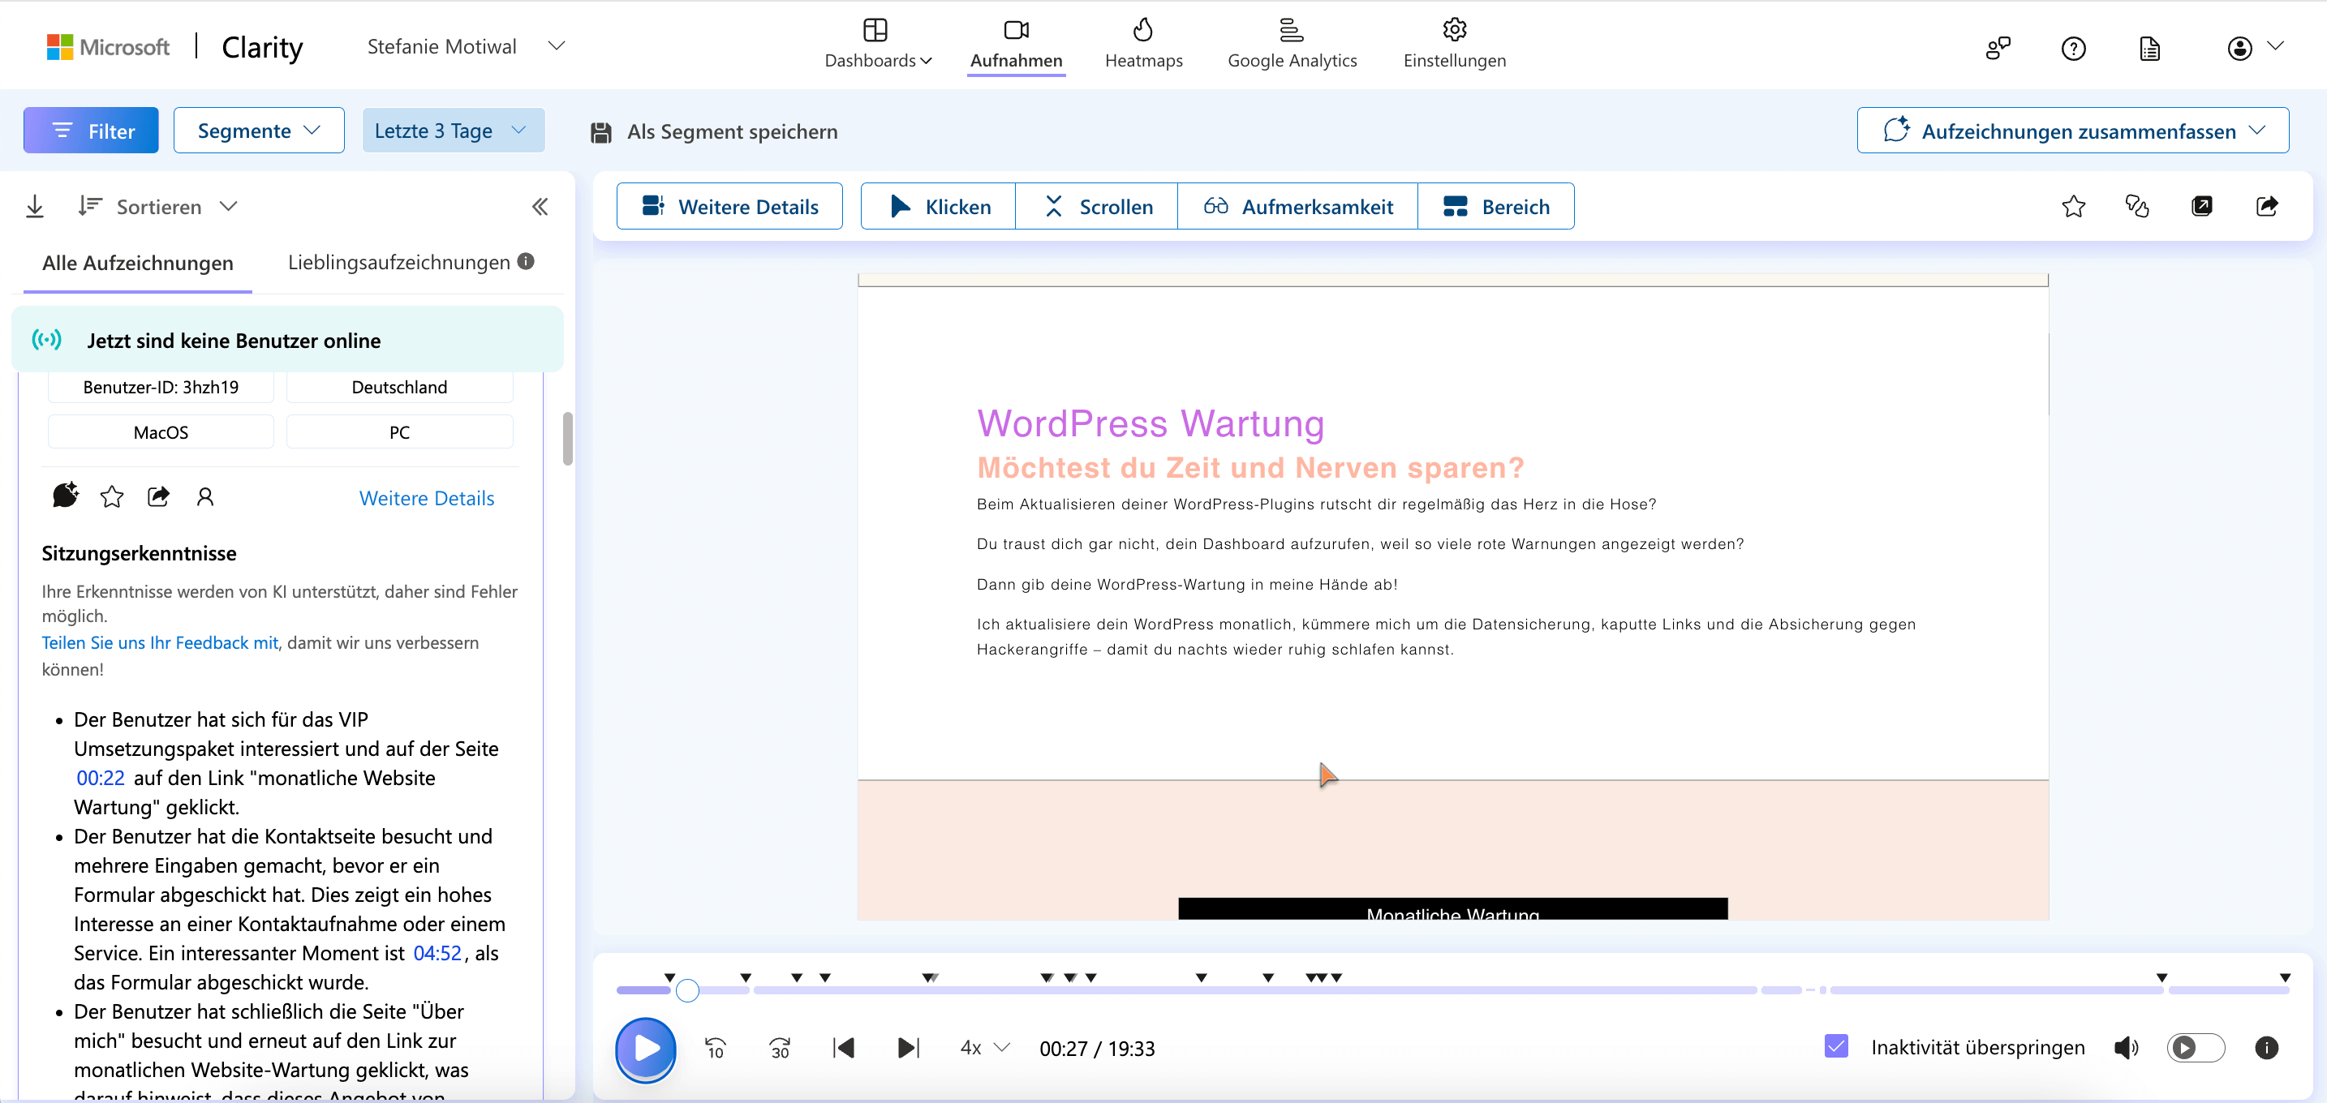Open help via the question mark icon
Image resolution: width=2327 pixels, height=1103 pixels.
(2073, 48)
